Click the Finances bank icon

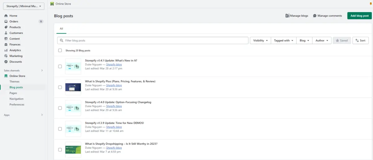tap(6, 45)
